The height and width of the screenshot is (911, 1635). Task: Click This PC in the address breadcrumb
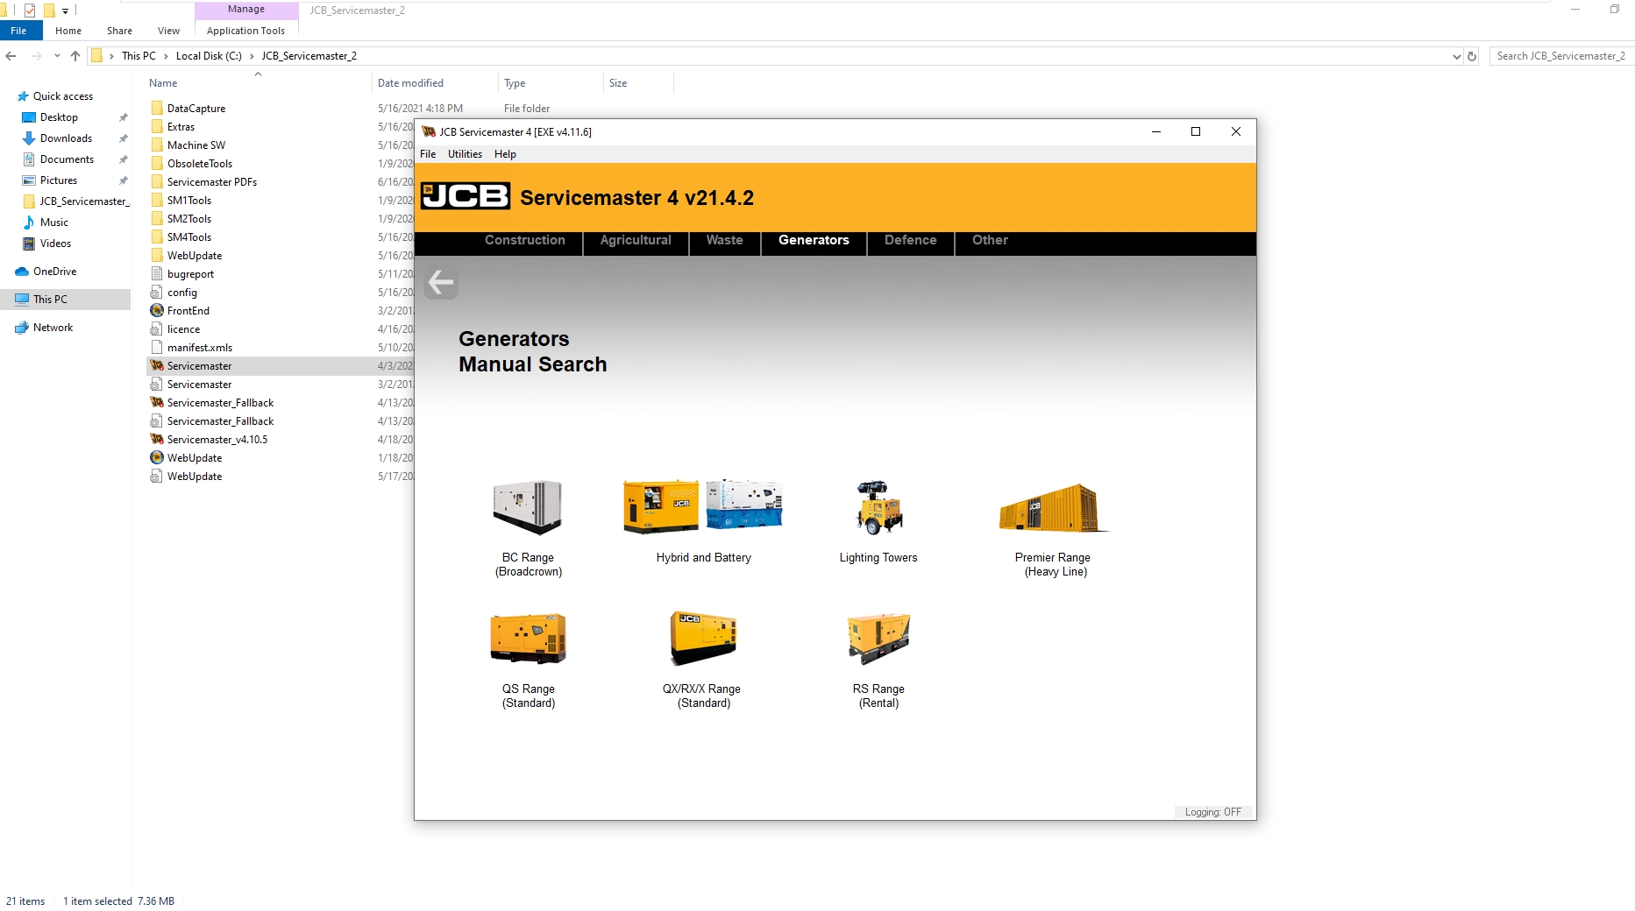(139, 56)
